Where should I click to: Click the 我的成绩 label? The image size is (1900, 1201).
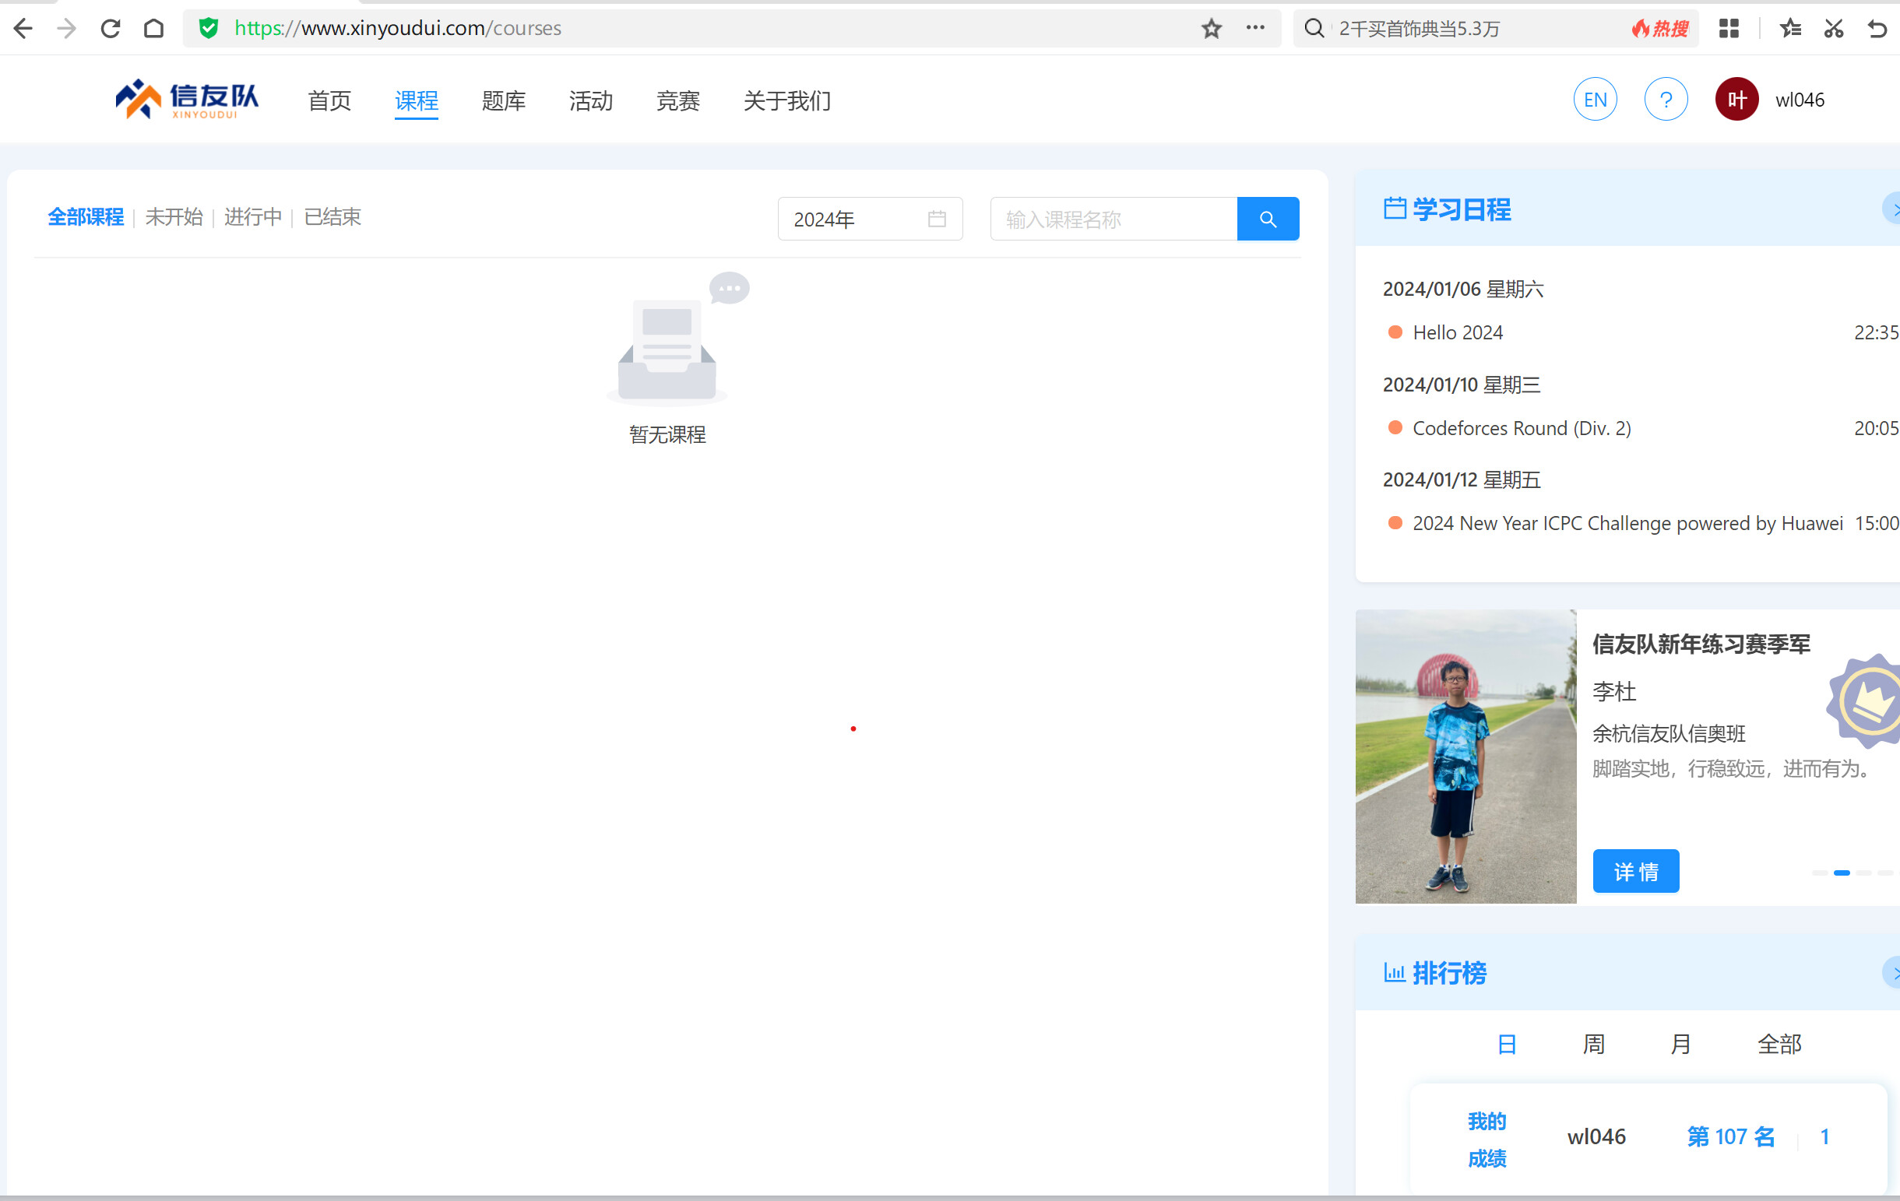click(x=1487, y=1140)
